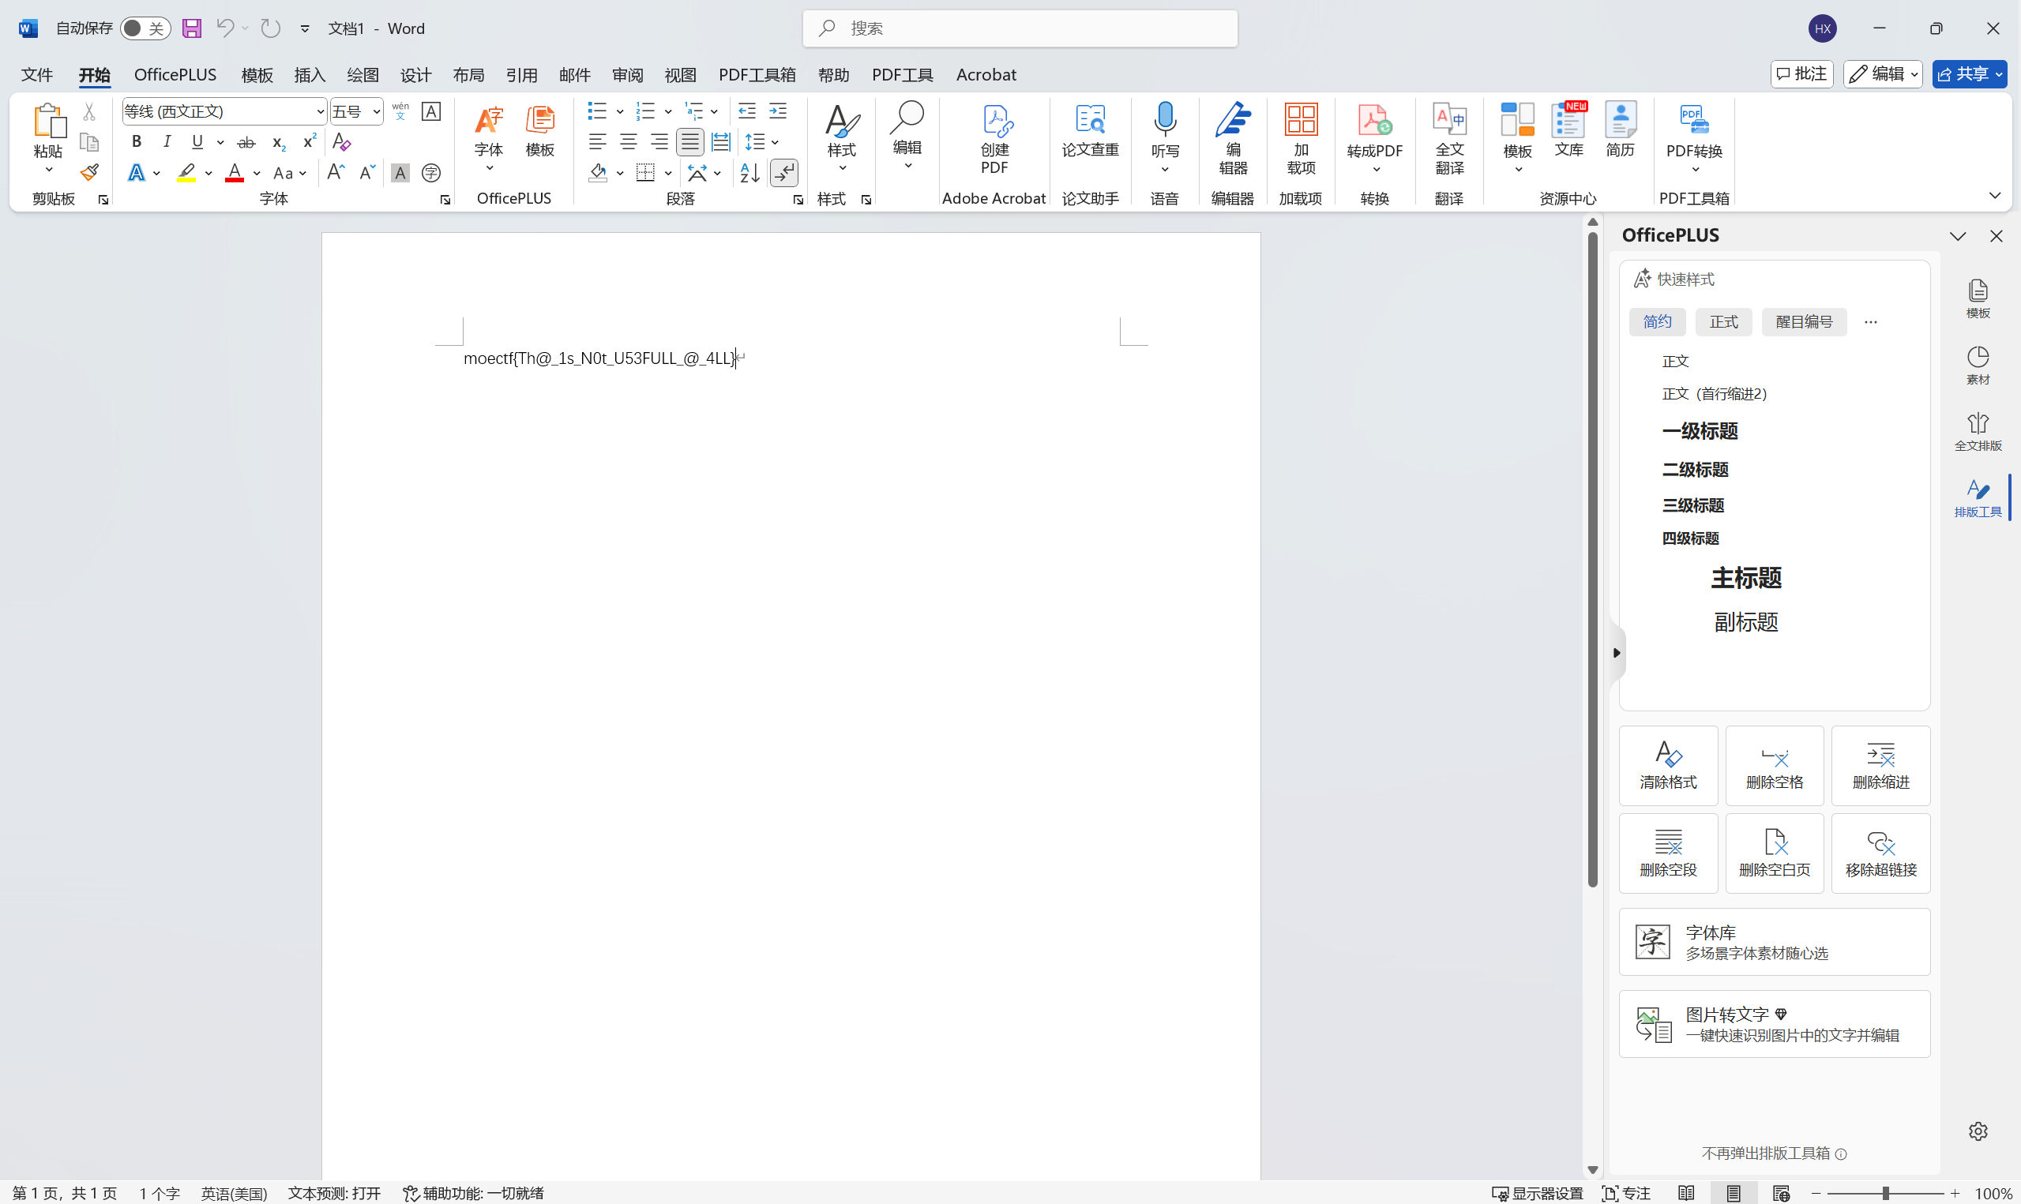
Task: Toggle show paragraph marks button
Action: tap(783, 173)
